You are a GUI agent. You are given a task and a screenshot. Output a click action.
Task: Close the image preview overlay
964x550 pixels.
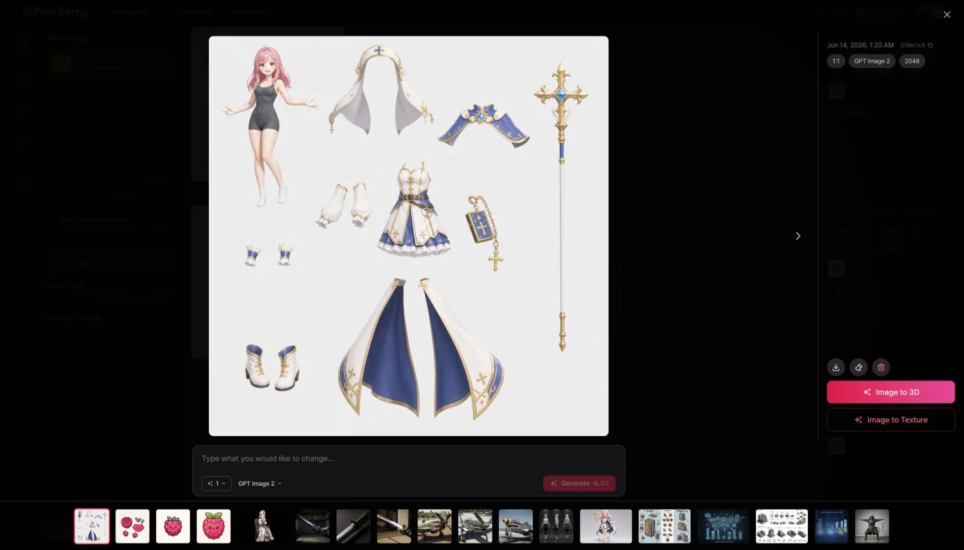[947, 15]
